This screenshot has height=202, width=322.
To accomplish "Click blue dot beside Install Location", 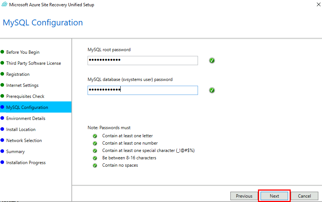I will (x=2, y=129).
